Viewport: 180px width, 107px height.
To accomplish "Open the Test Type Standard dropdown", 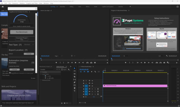I will [29, 45].
